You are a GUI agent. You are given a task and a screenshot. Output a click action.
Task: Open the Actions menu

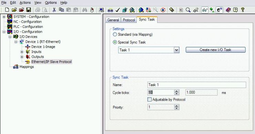click(25, 3)
